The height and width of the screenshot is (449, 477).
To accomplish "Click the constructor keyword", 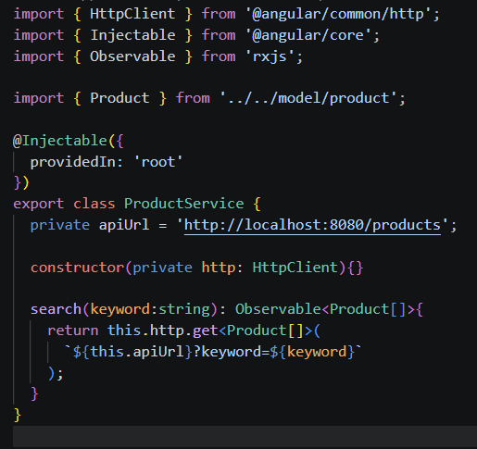I will tap(77, 268).
